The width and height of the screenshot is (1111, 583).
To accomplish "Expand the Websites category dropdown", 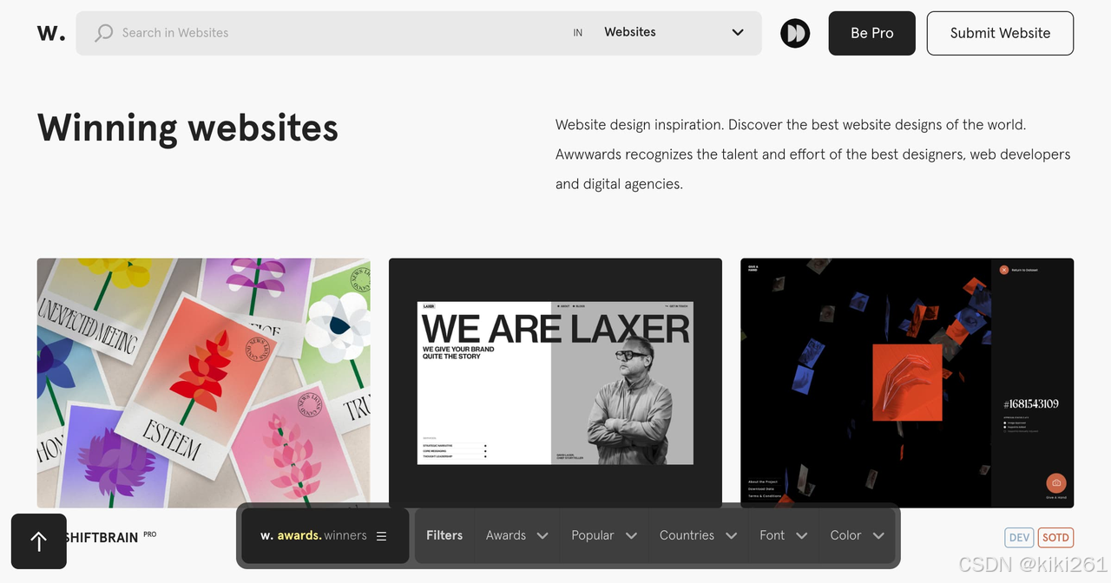I will 674,32.
